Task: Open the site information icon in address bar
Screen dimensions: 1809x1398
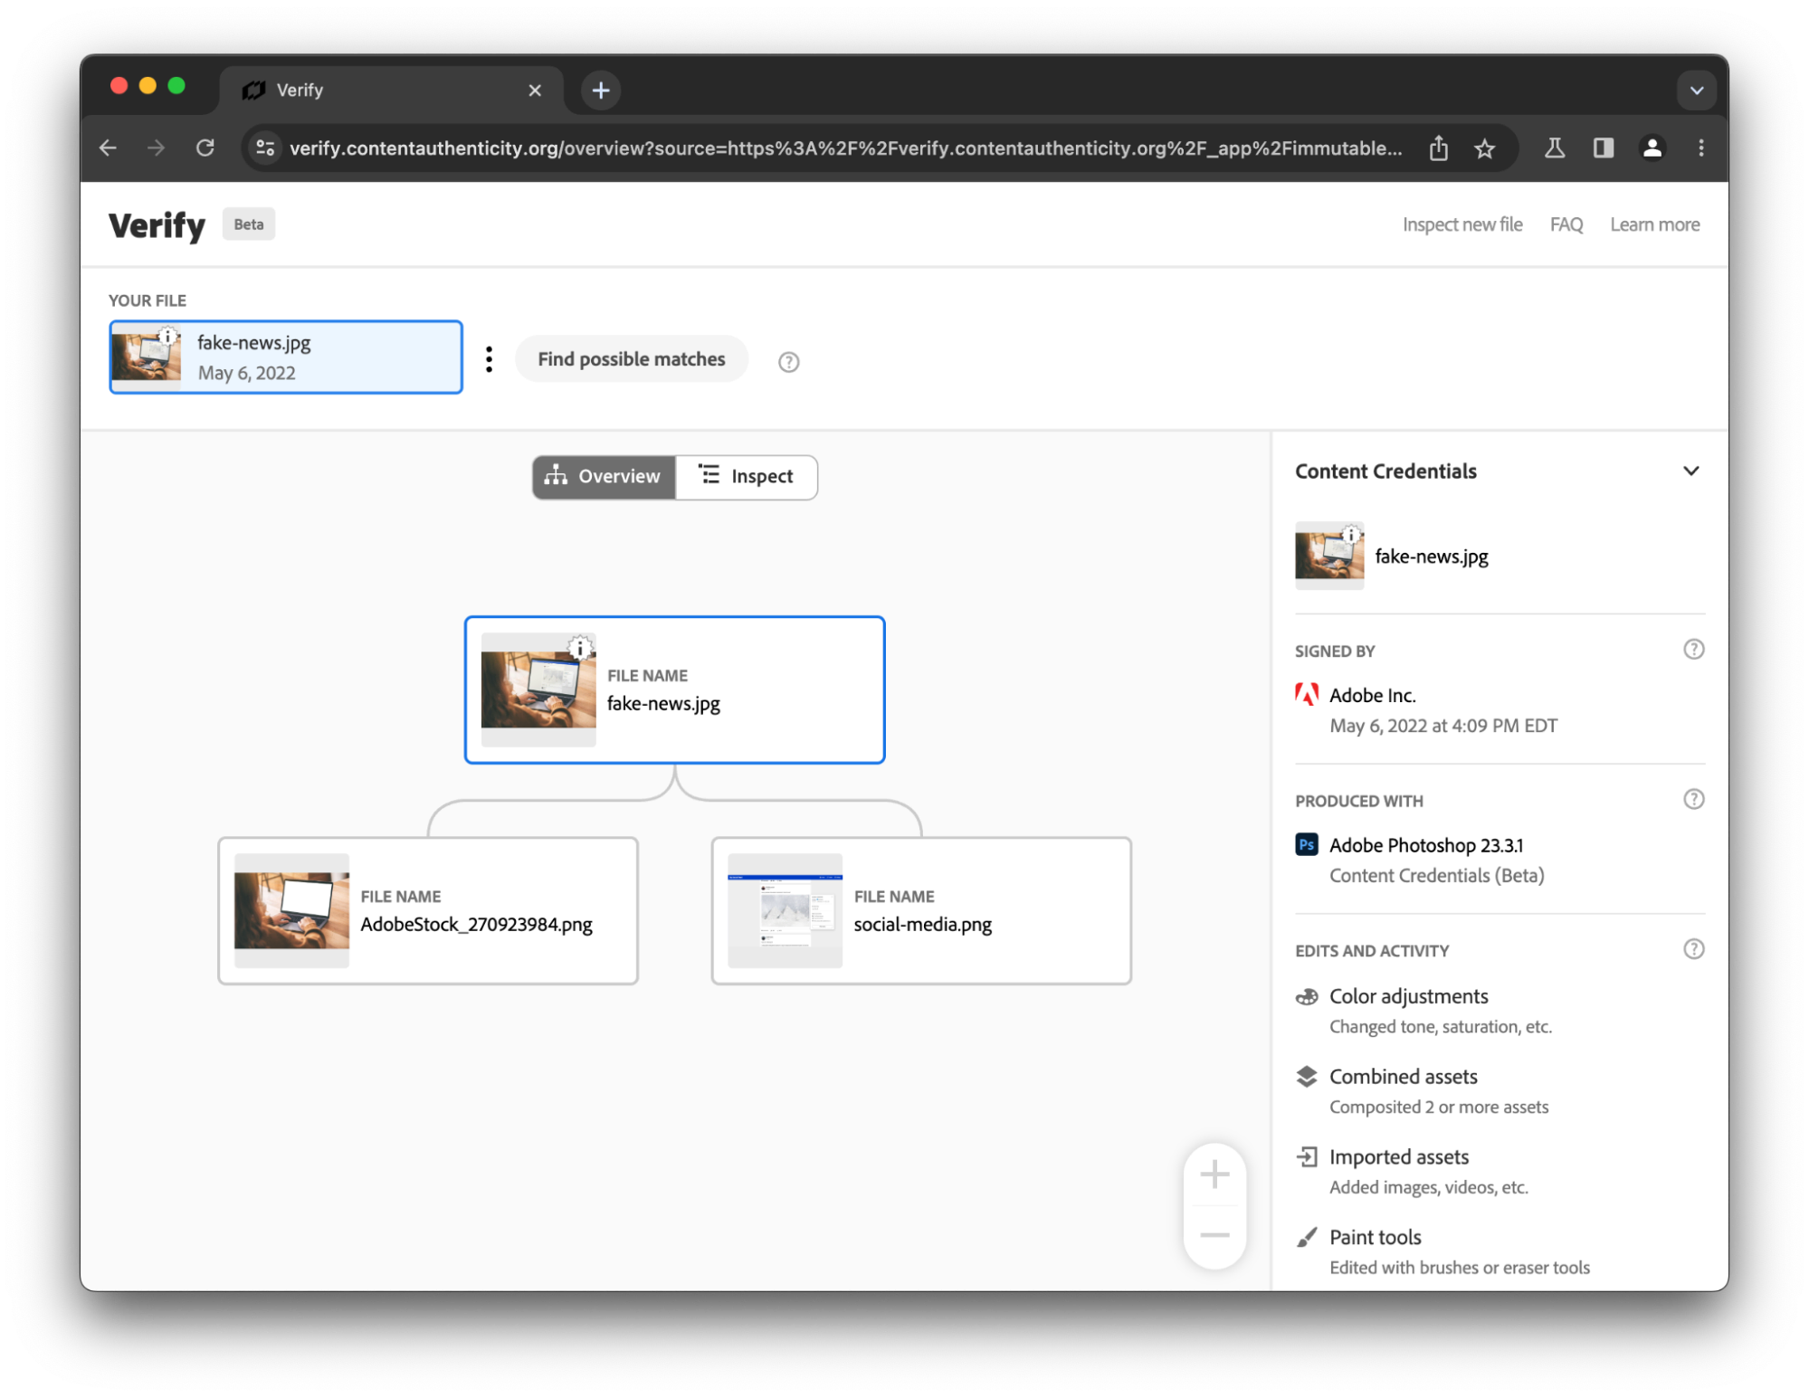Action: 265,147
